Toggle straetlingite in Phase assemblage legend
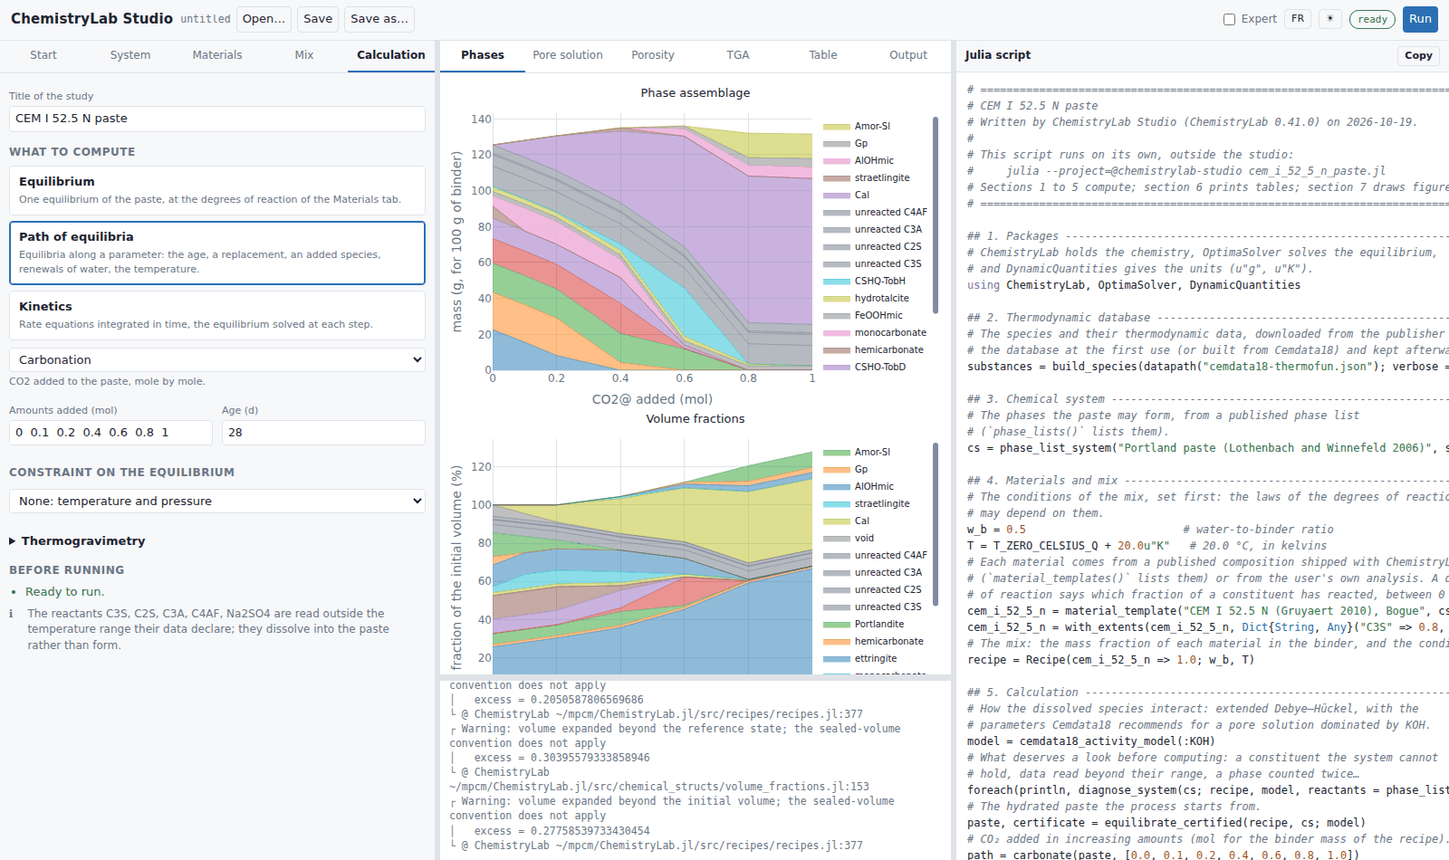The image size is (1449, 860). tap(867, 177)
